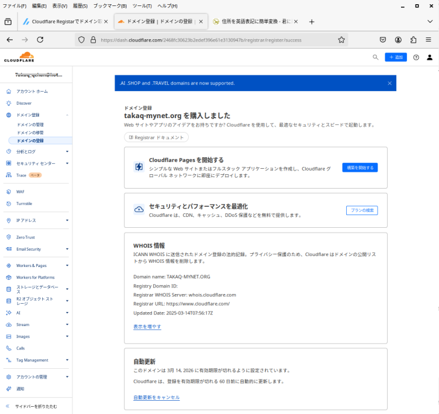This screenshot has width=439, height=414.
Task: Open the list all tabs dropdown arrow
Action: [x=430, y=22]
